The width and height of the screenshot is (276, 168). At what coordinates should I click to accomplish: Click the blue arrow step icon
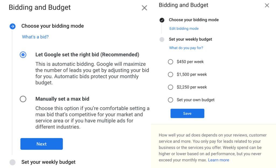click(x=12, y=26)
